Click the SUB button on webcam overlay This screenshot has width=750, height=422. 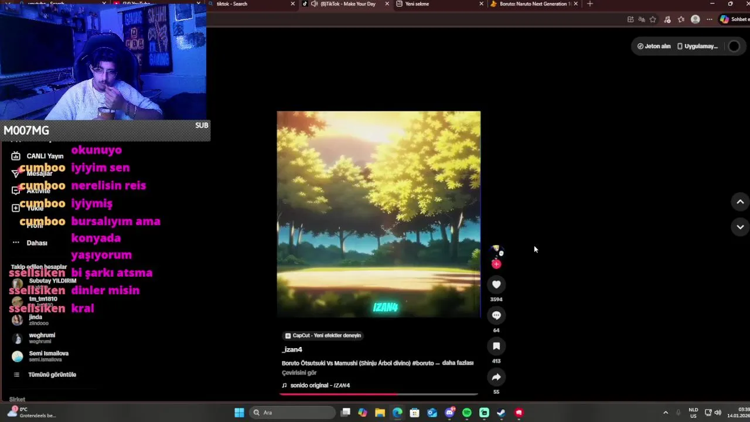click(x=202, y=125)
